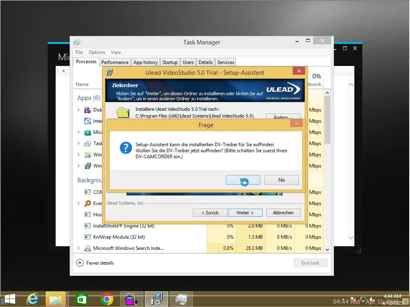Click the Task Manager vertical scrollbar thumb
This screenshot has width=410, height=307.
pyautogui.click(x=327, y=120)
